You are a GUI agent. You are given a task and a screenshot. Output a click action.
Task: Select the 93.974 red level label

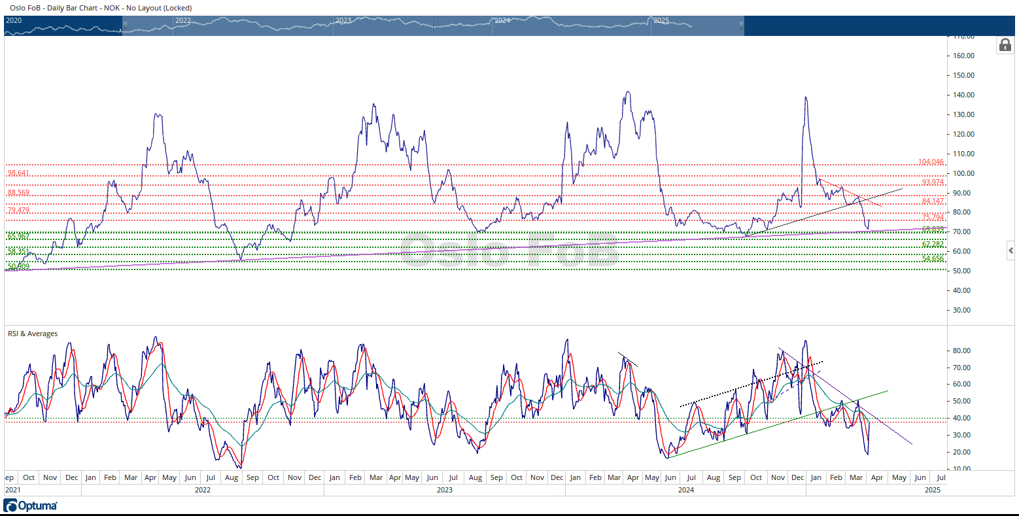pos(933,182)
